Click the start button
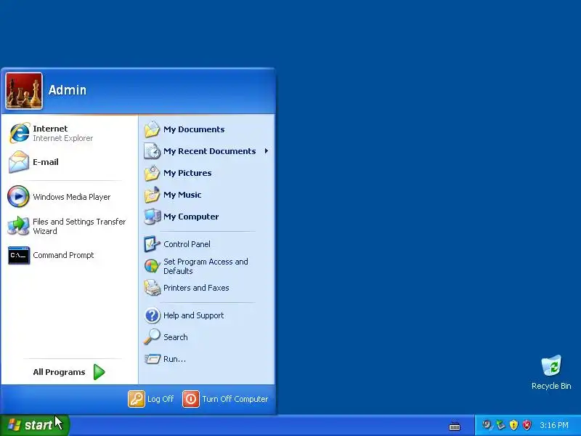Viewport: 581px width, 436px height. point(34,425)
